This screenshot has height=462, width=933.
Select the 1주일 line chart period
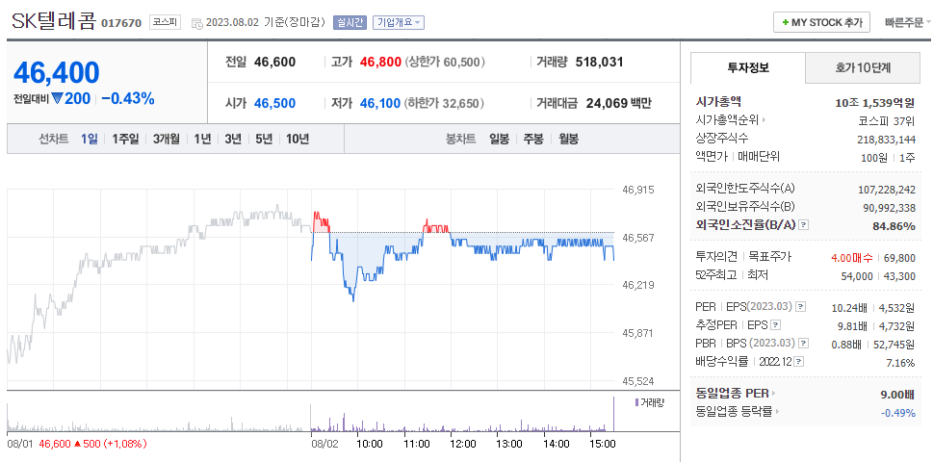point(125,140)
